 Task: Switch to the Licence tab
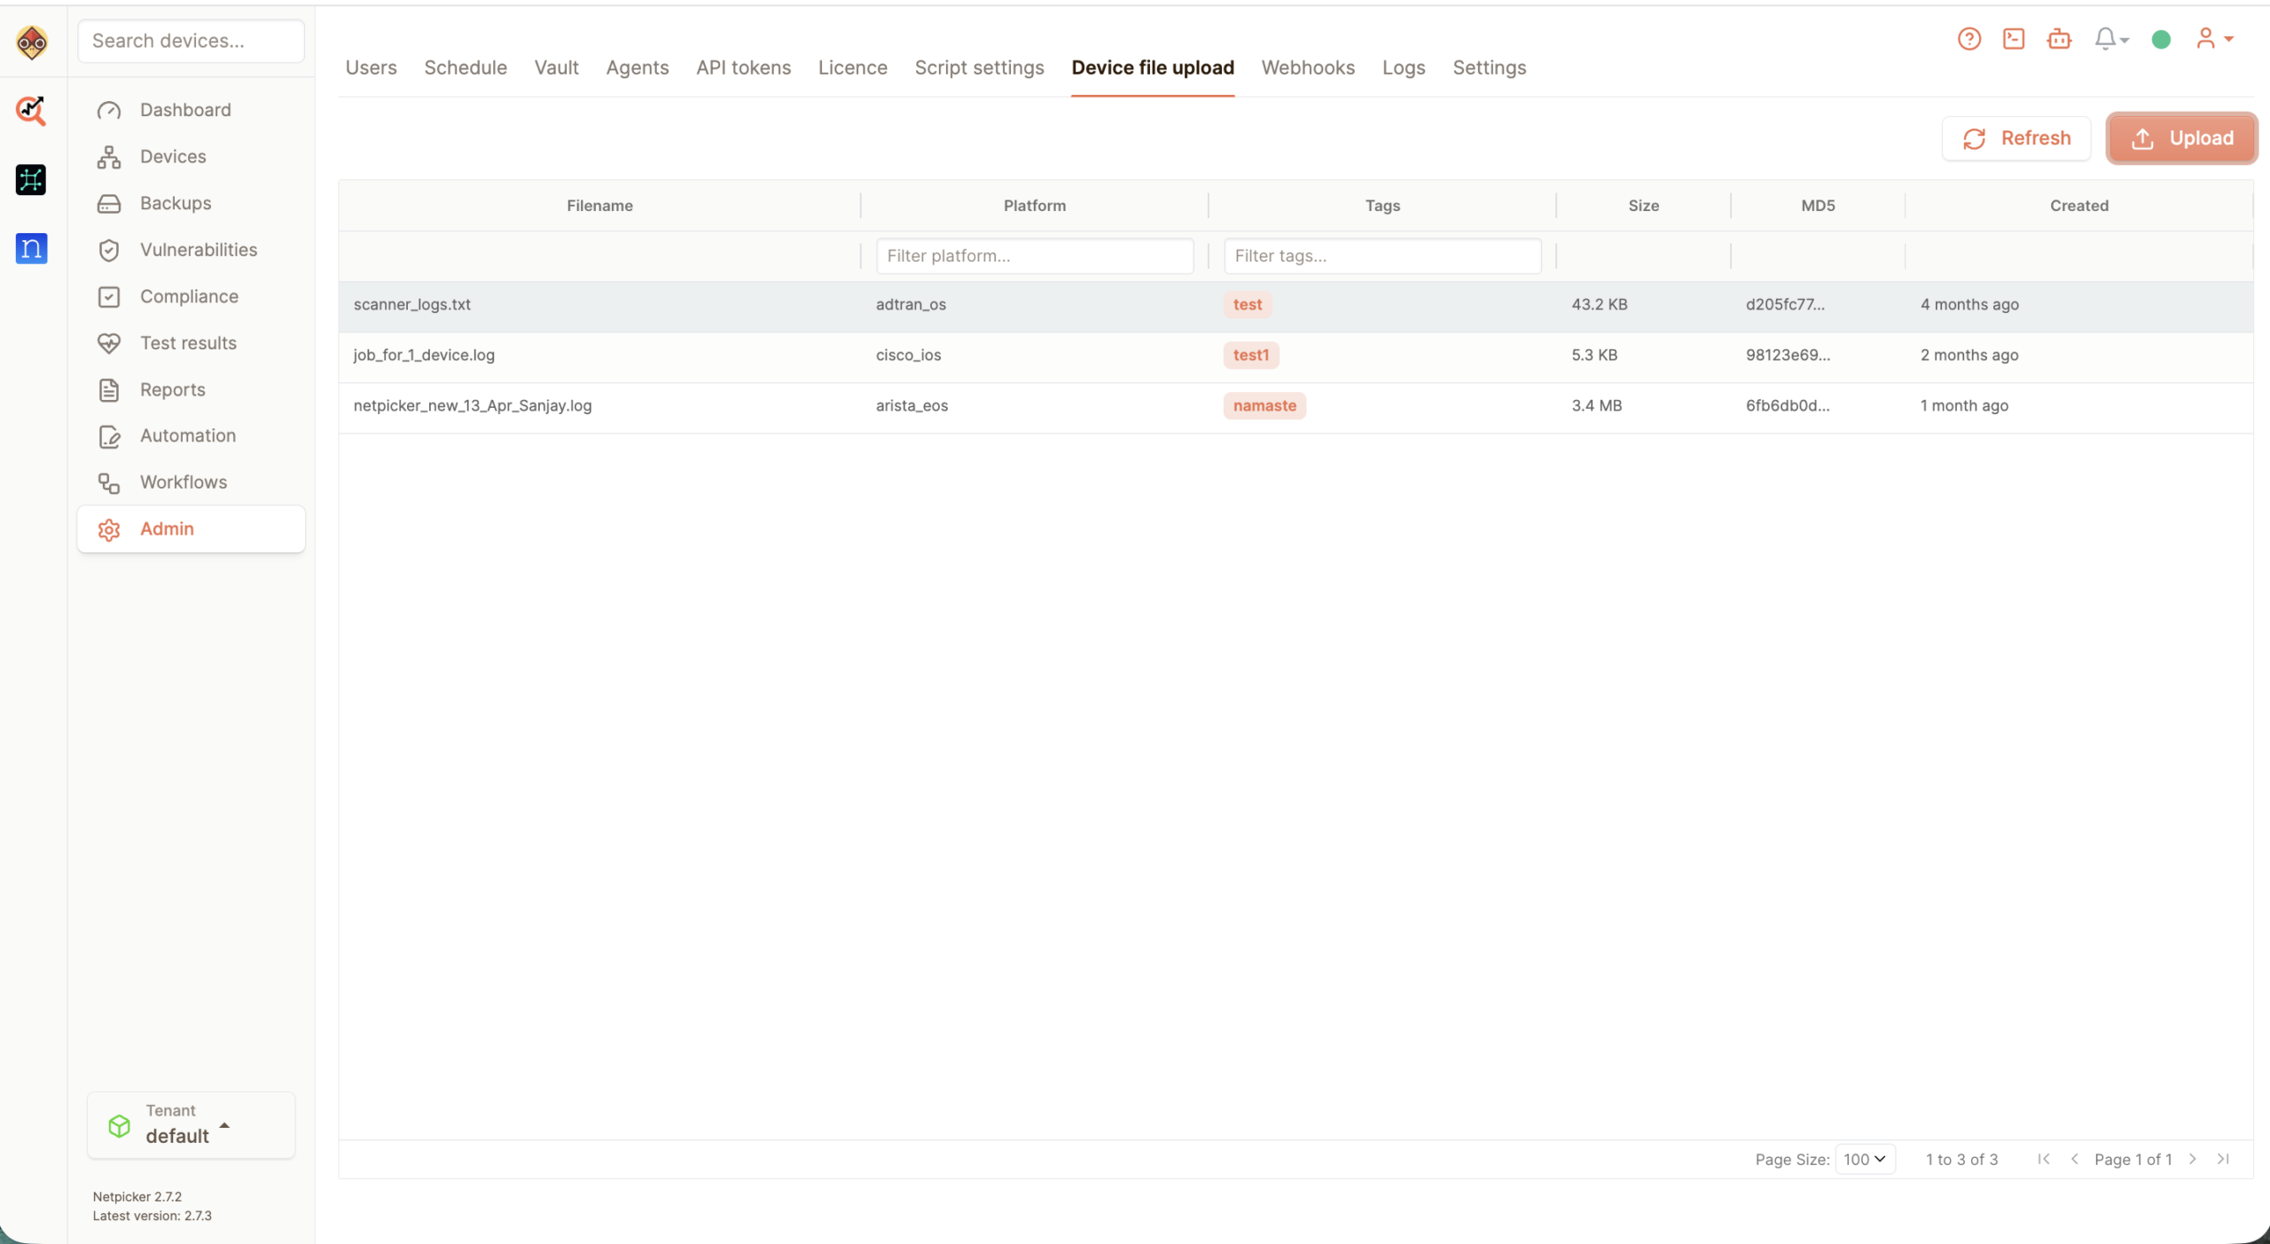click(x=852, y=67)
